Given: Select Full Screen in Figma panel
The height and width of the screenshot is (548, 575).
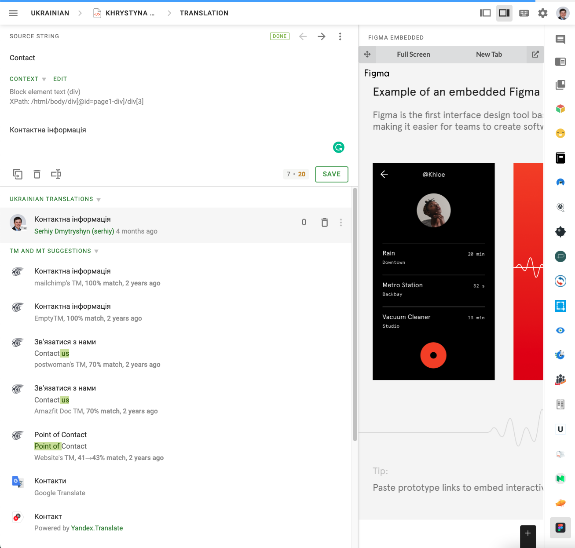Looking at the screenshot, I should click(x=414, y=55).
